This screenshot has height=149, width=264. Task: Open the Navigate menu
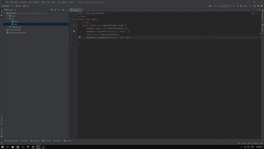[x=23, y=2]
